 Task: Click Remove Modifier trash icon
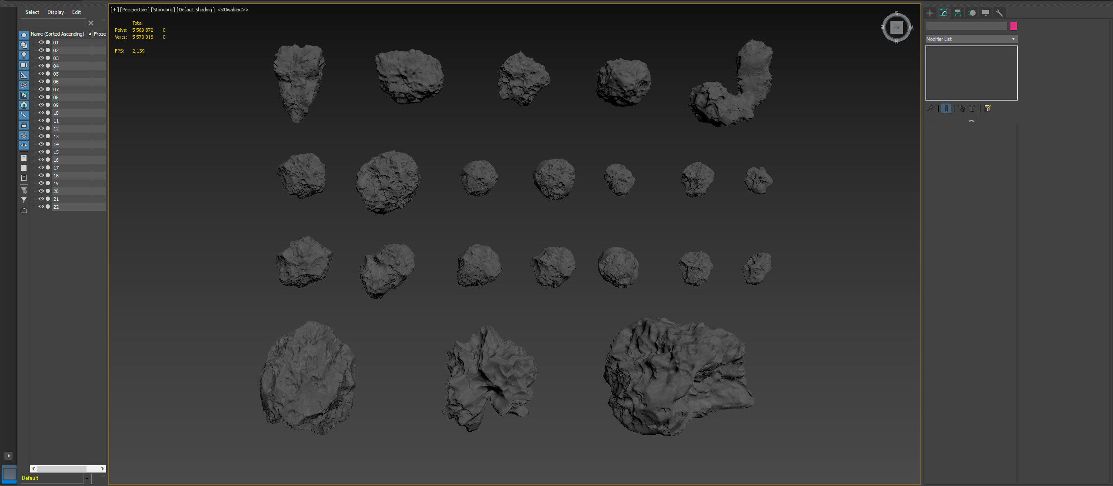click(972, 108)
